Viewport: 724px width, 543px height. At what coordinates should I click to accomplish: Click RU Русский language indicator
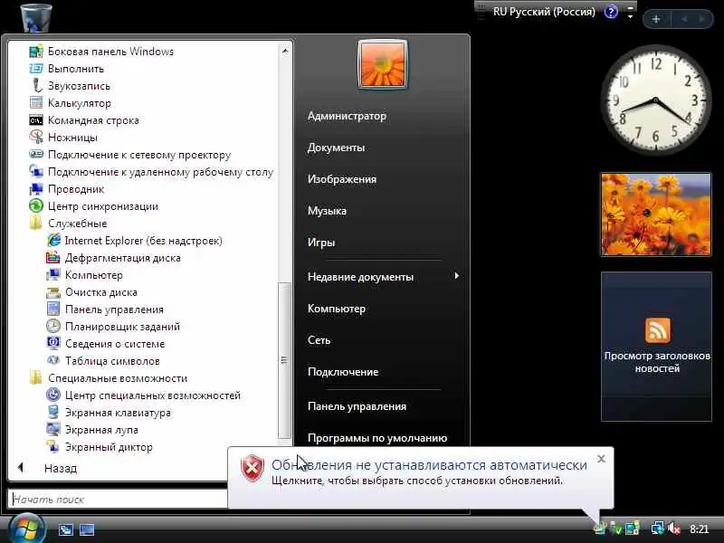click(x=544, y=12)
